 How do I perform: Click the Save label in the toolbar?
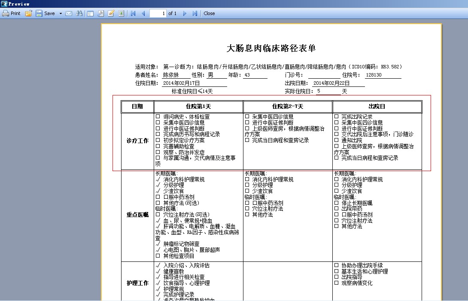click(x=49, y=13)
